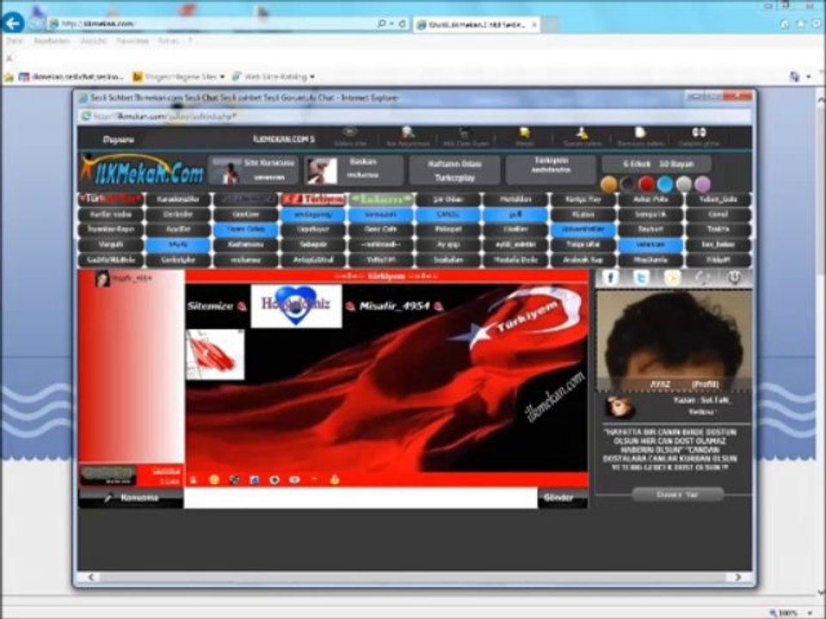
Task: Open the Web Slice dropdown on bookmarks bar
Action: pos(312,77)
